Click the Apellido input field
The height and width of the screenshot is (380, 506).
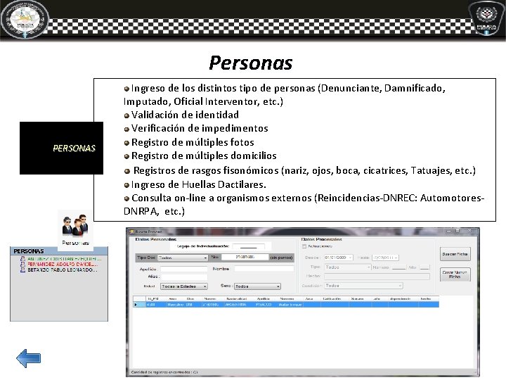point(184,269)
